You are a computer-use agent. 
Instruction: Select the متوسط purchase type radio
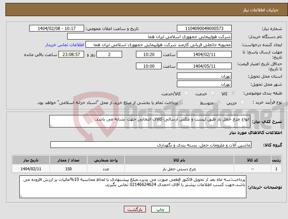[219, 102]
